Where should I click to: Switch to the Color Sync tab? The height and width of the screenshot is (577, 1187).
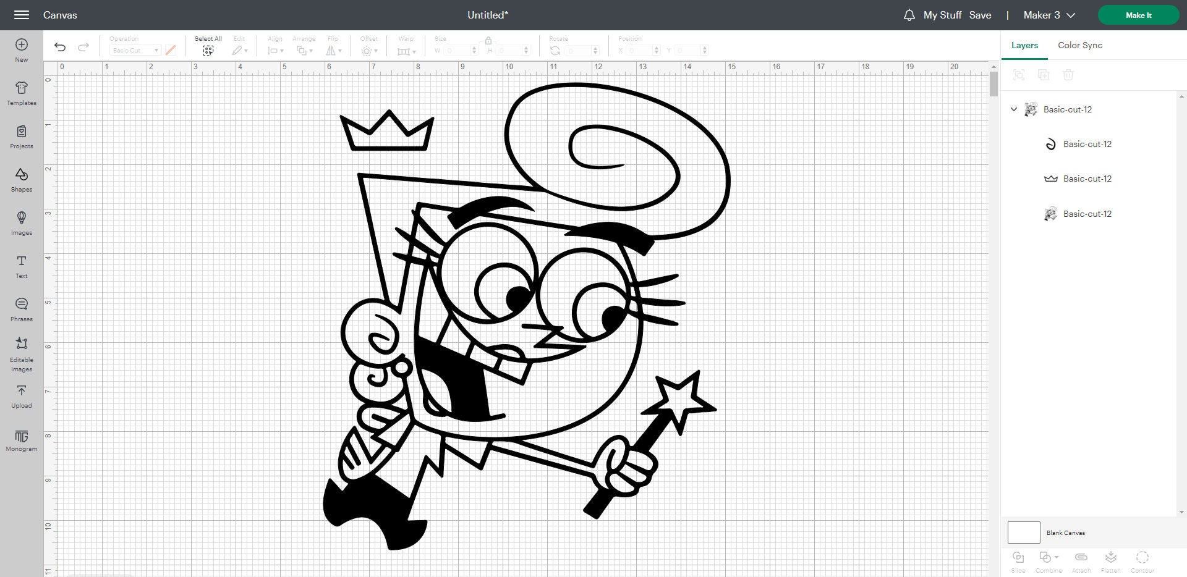pos(1079,45)
